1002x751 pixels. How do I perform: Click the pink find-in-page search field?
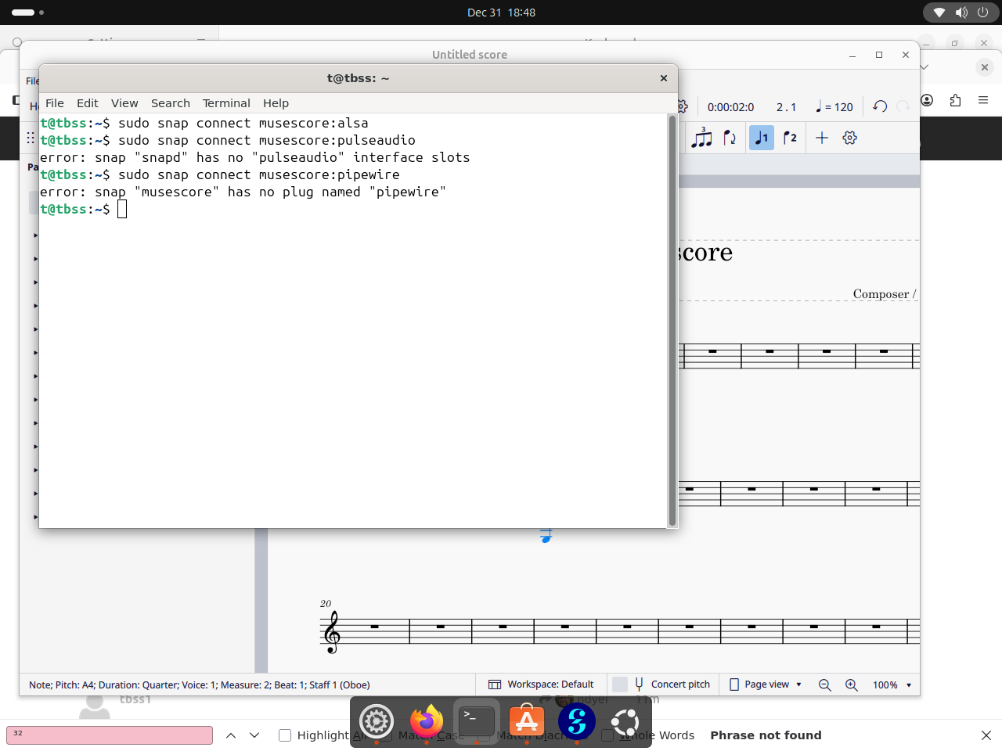[x=110, y=735]
